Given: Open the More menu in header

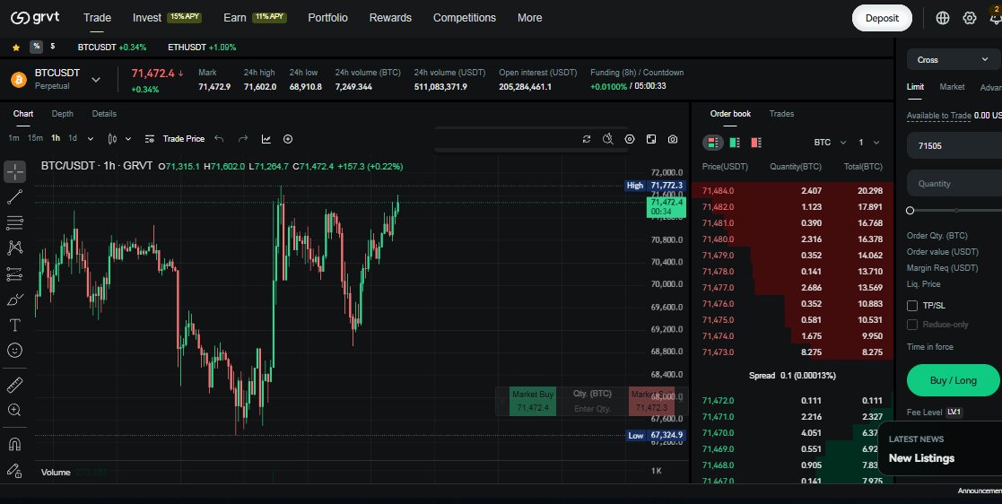Looking at the screenshot, I should click(530, 18).
